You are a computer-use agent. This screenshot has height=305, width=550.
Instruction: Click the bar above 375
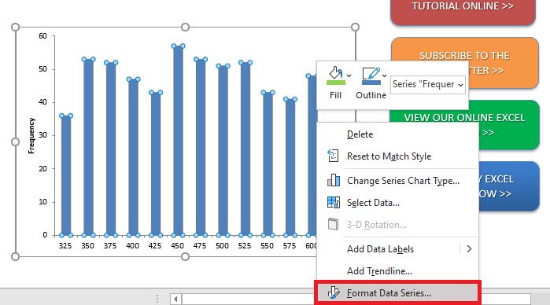[111, 149]
